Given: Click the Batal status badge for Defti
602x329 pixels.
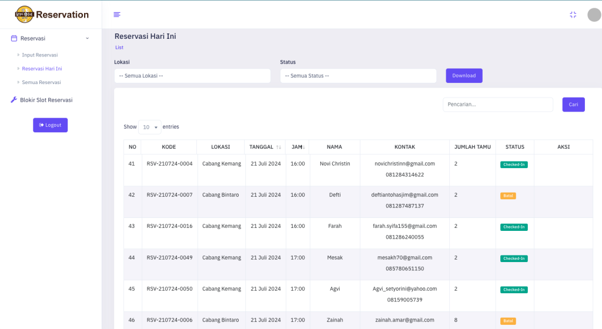Looking at the screenshot, I should pyautogui.click(x=508, y=196).
